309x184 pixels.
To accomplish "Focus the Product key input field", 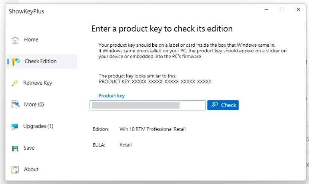I will tap(148, 105).
